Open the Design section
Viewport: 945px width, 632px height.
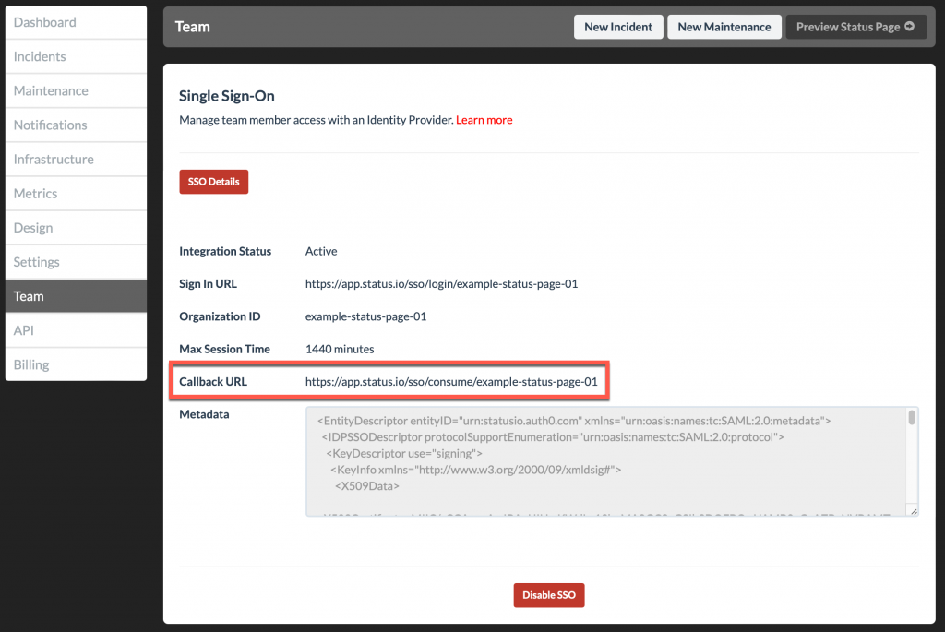(x=32, y=227)
